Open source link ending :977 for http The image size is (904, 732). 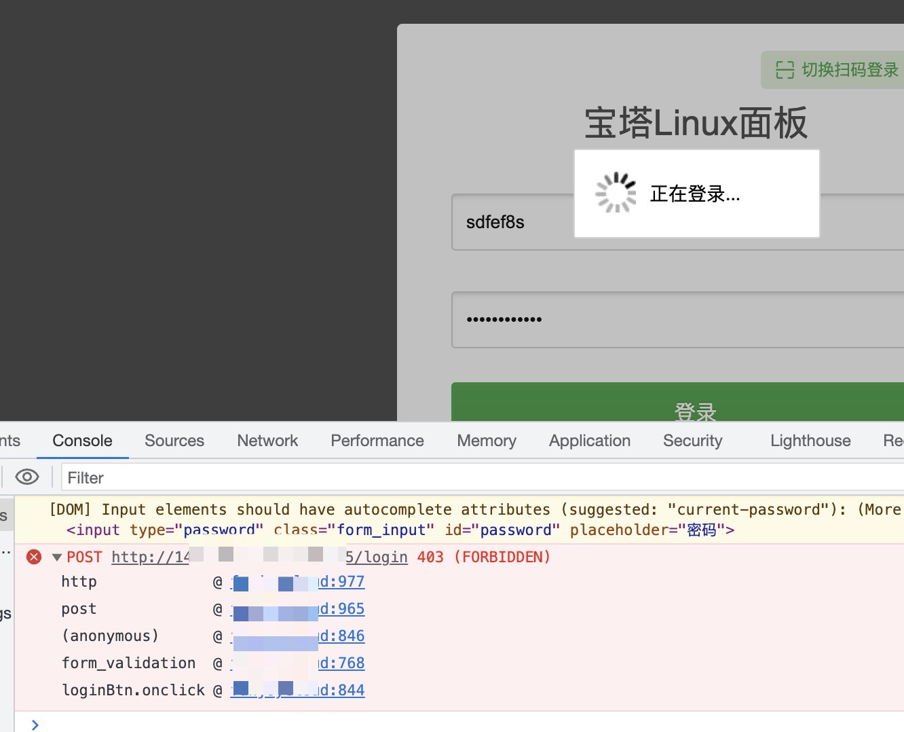[x=298, y=582]
